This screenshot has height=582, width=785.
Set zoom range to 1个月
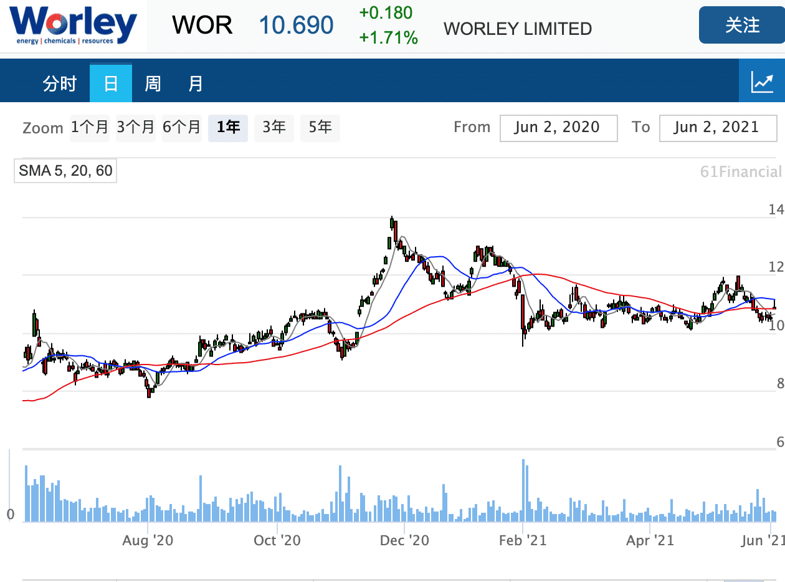(x=90, y=128)
